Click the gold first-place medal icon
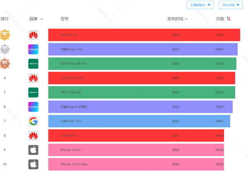The height and width of the screenshot is (171, 248). (x=5, y=35)
